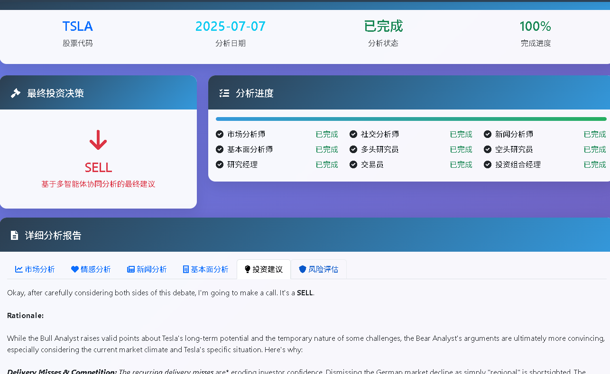Click the shield icon on 风险评估 tab
This screenshot has width=610, height=374.
pos(302,269)
